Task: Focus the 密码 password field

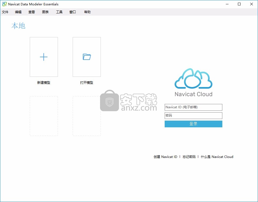Action: pyautogui.click(x=194, y=116)
